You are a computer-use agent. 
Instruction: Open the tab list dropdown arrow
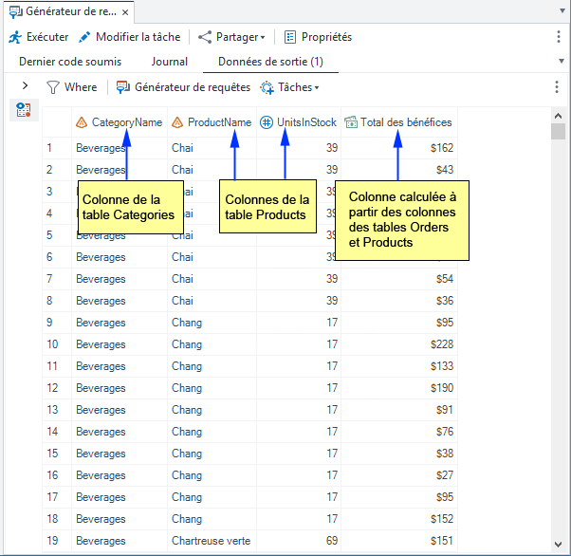[562, 61]
